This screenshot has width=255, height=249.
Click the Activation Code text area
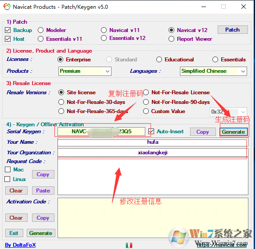[153, 218]
